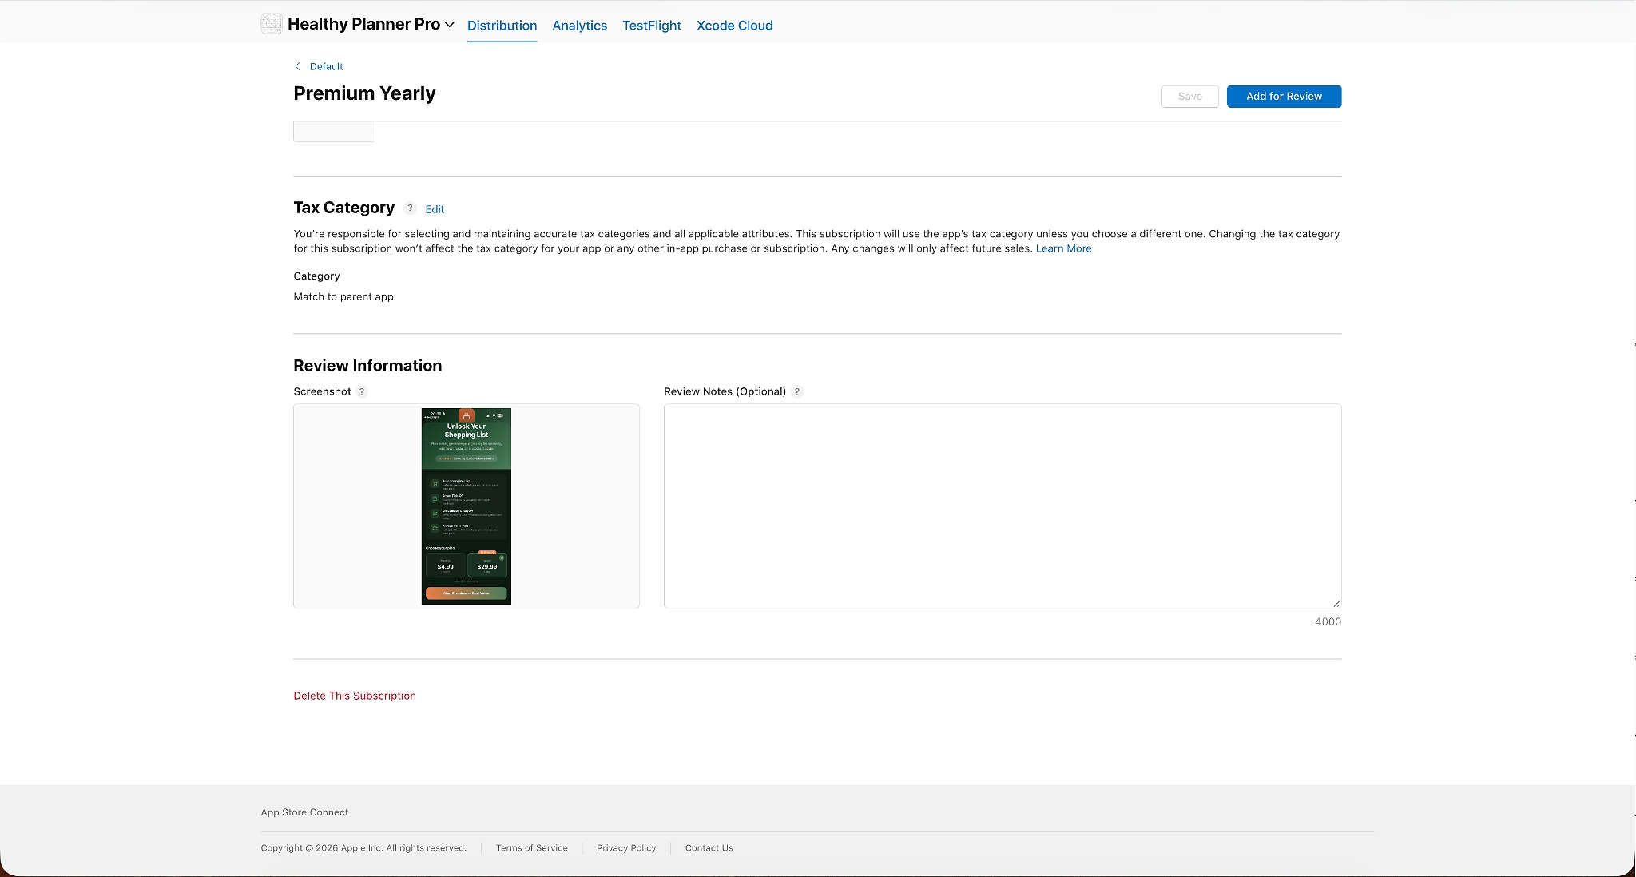
Task: Click the Match to parent app category value
Action: click(x=343, y=296)
